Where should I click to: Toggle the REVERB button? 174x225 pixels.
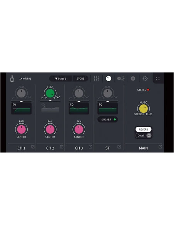click(143, 129)
